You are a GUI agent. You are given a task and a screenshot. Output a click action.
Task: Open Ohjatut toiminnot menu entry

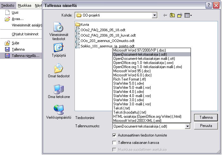(21, 34)
